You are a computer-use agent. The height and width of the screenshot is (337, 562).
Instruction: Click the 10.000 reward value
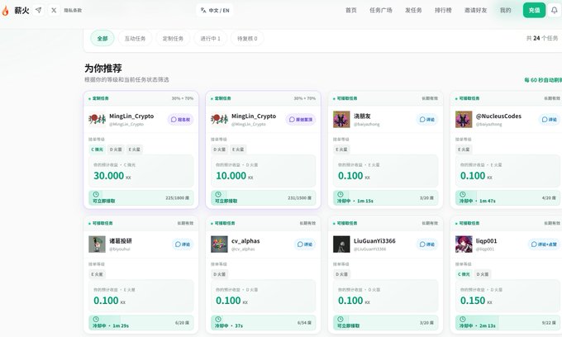(231, 176)
